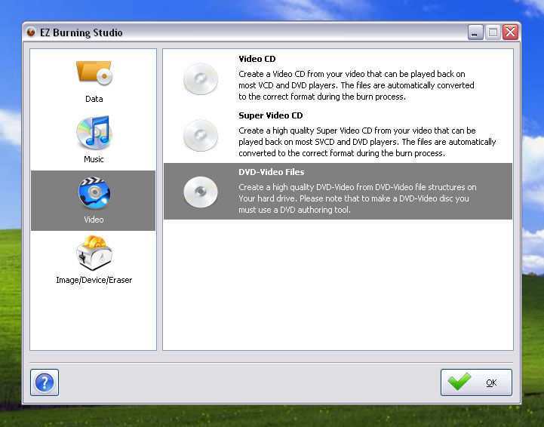Image resolution: width=544 pixels, height=427 pixels.
Task: Open the Music category icon
Action: [94, 133]
